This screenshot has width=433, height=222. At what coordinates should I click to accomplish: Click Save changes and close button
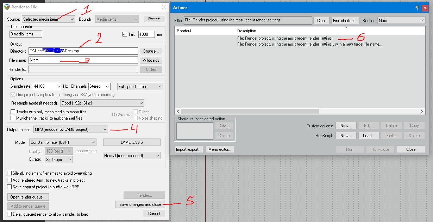pyautogui.click(x=140, y=204)
